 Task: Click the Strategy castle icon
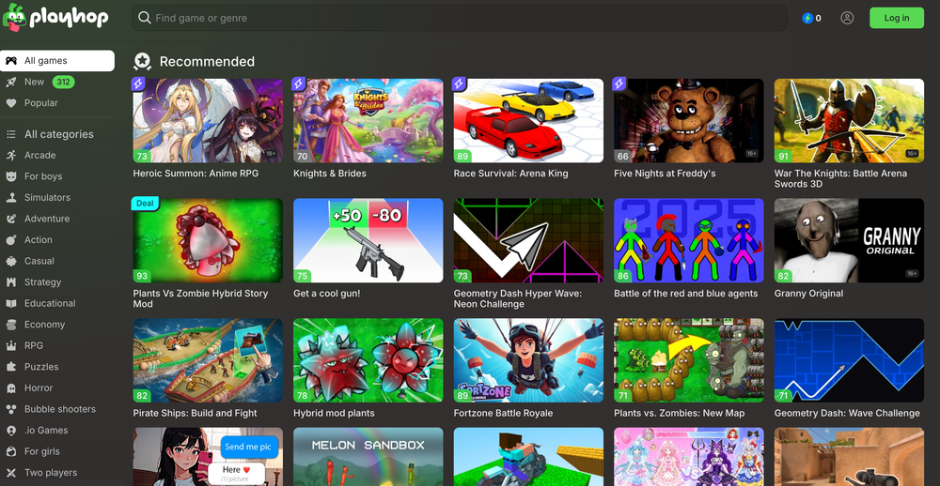(10, 281)
